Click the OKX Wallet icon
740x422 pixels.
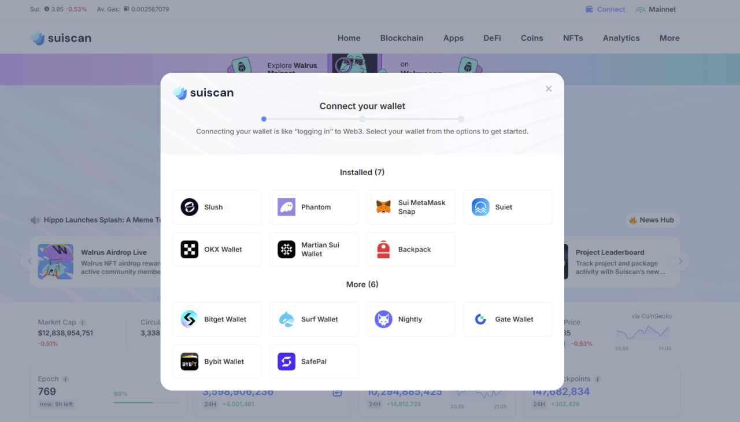point(190,249)
